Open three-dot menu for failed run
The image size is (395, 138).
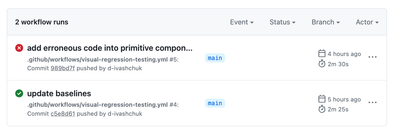[372, 57]
